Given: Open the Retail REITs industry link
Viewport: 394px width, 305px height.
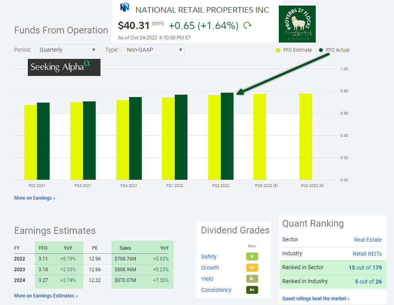Looking at the screenshot, I should [367, 254].
